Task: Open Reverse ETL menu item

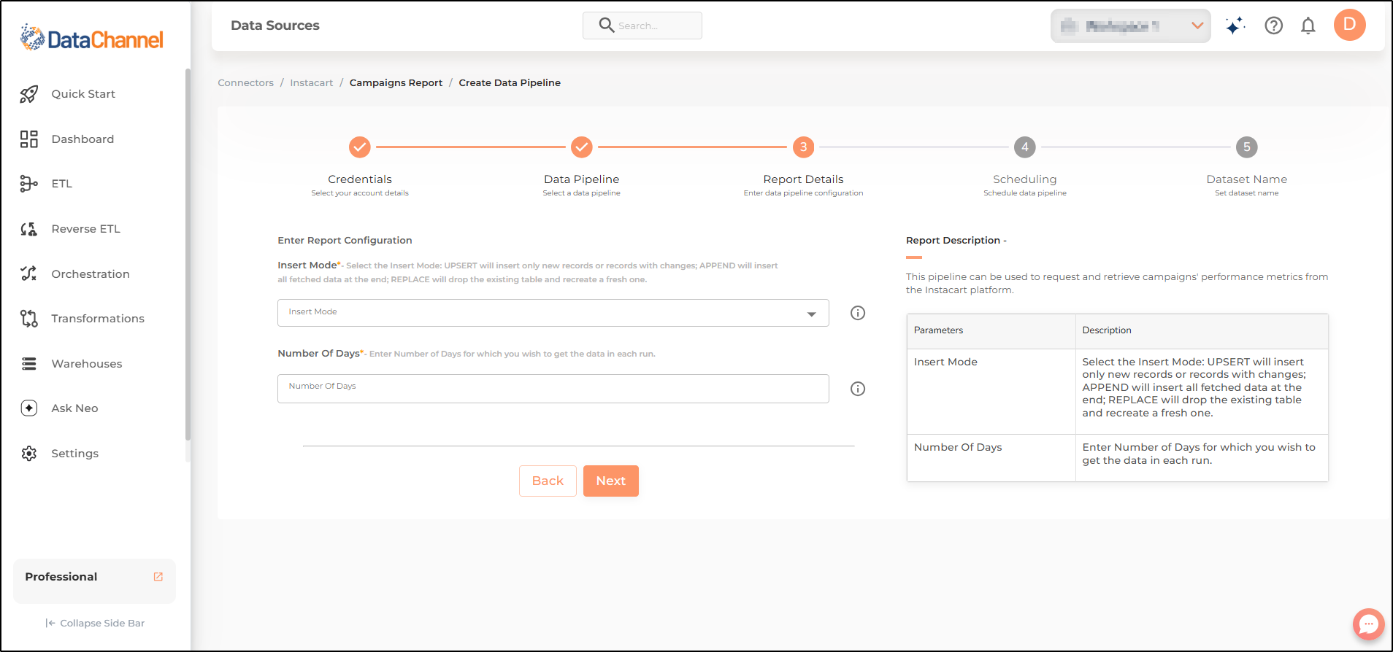Action: pyautogui.click(x=86, y=229)
